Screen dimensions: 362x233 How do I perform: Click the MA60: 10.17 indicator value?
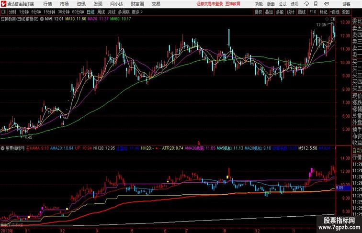click(x=121, y=19)
